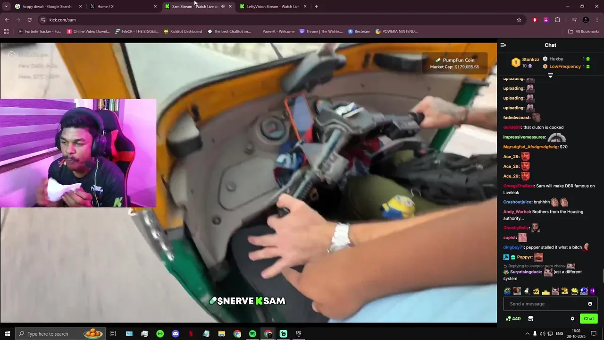Expand the gift leaderboard below Stonkzz
Viewport: 604px width, 340px height.
[x=550, y=76]
